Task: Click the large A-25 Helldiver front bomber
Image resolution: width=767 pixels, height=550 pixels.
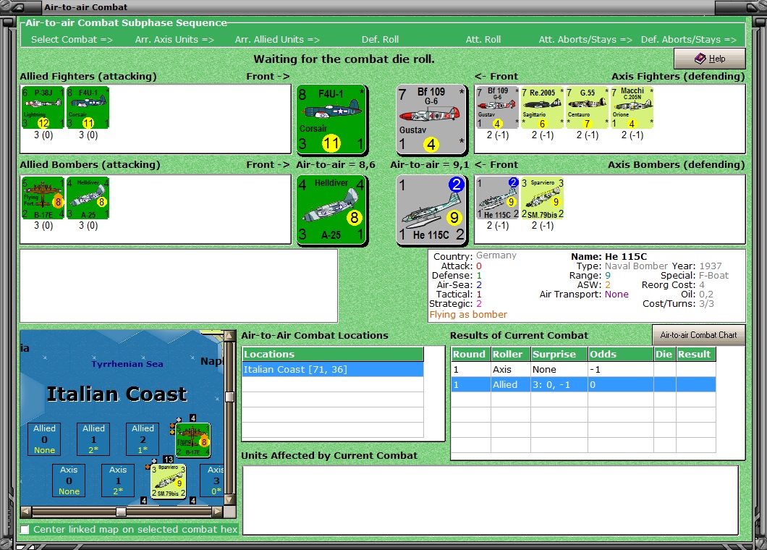Action: pos(331,210)
